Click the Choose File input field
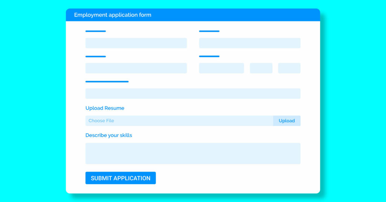The width and height of the screenshot is (386, 202). [x=179, y=121]
